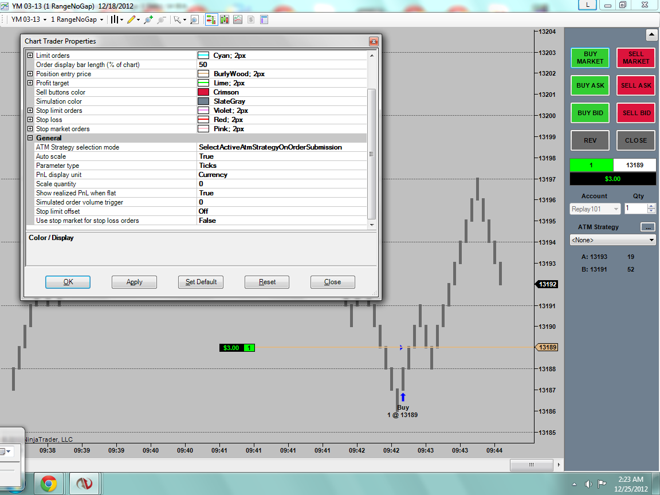Click SELL ASK button
This screenshot has height=495, width=660.
[x=636, y=85]
